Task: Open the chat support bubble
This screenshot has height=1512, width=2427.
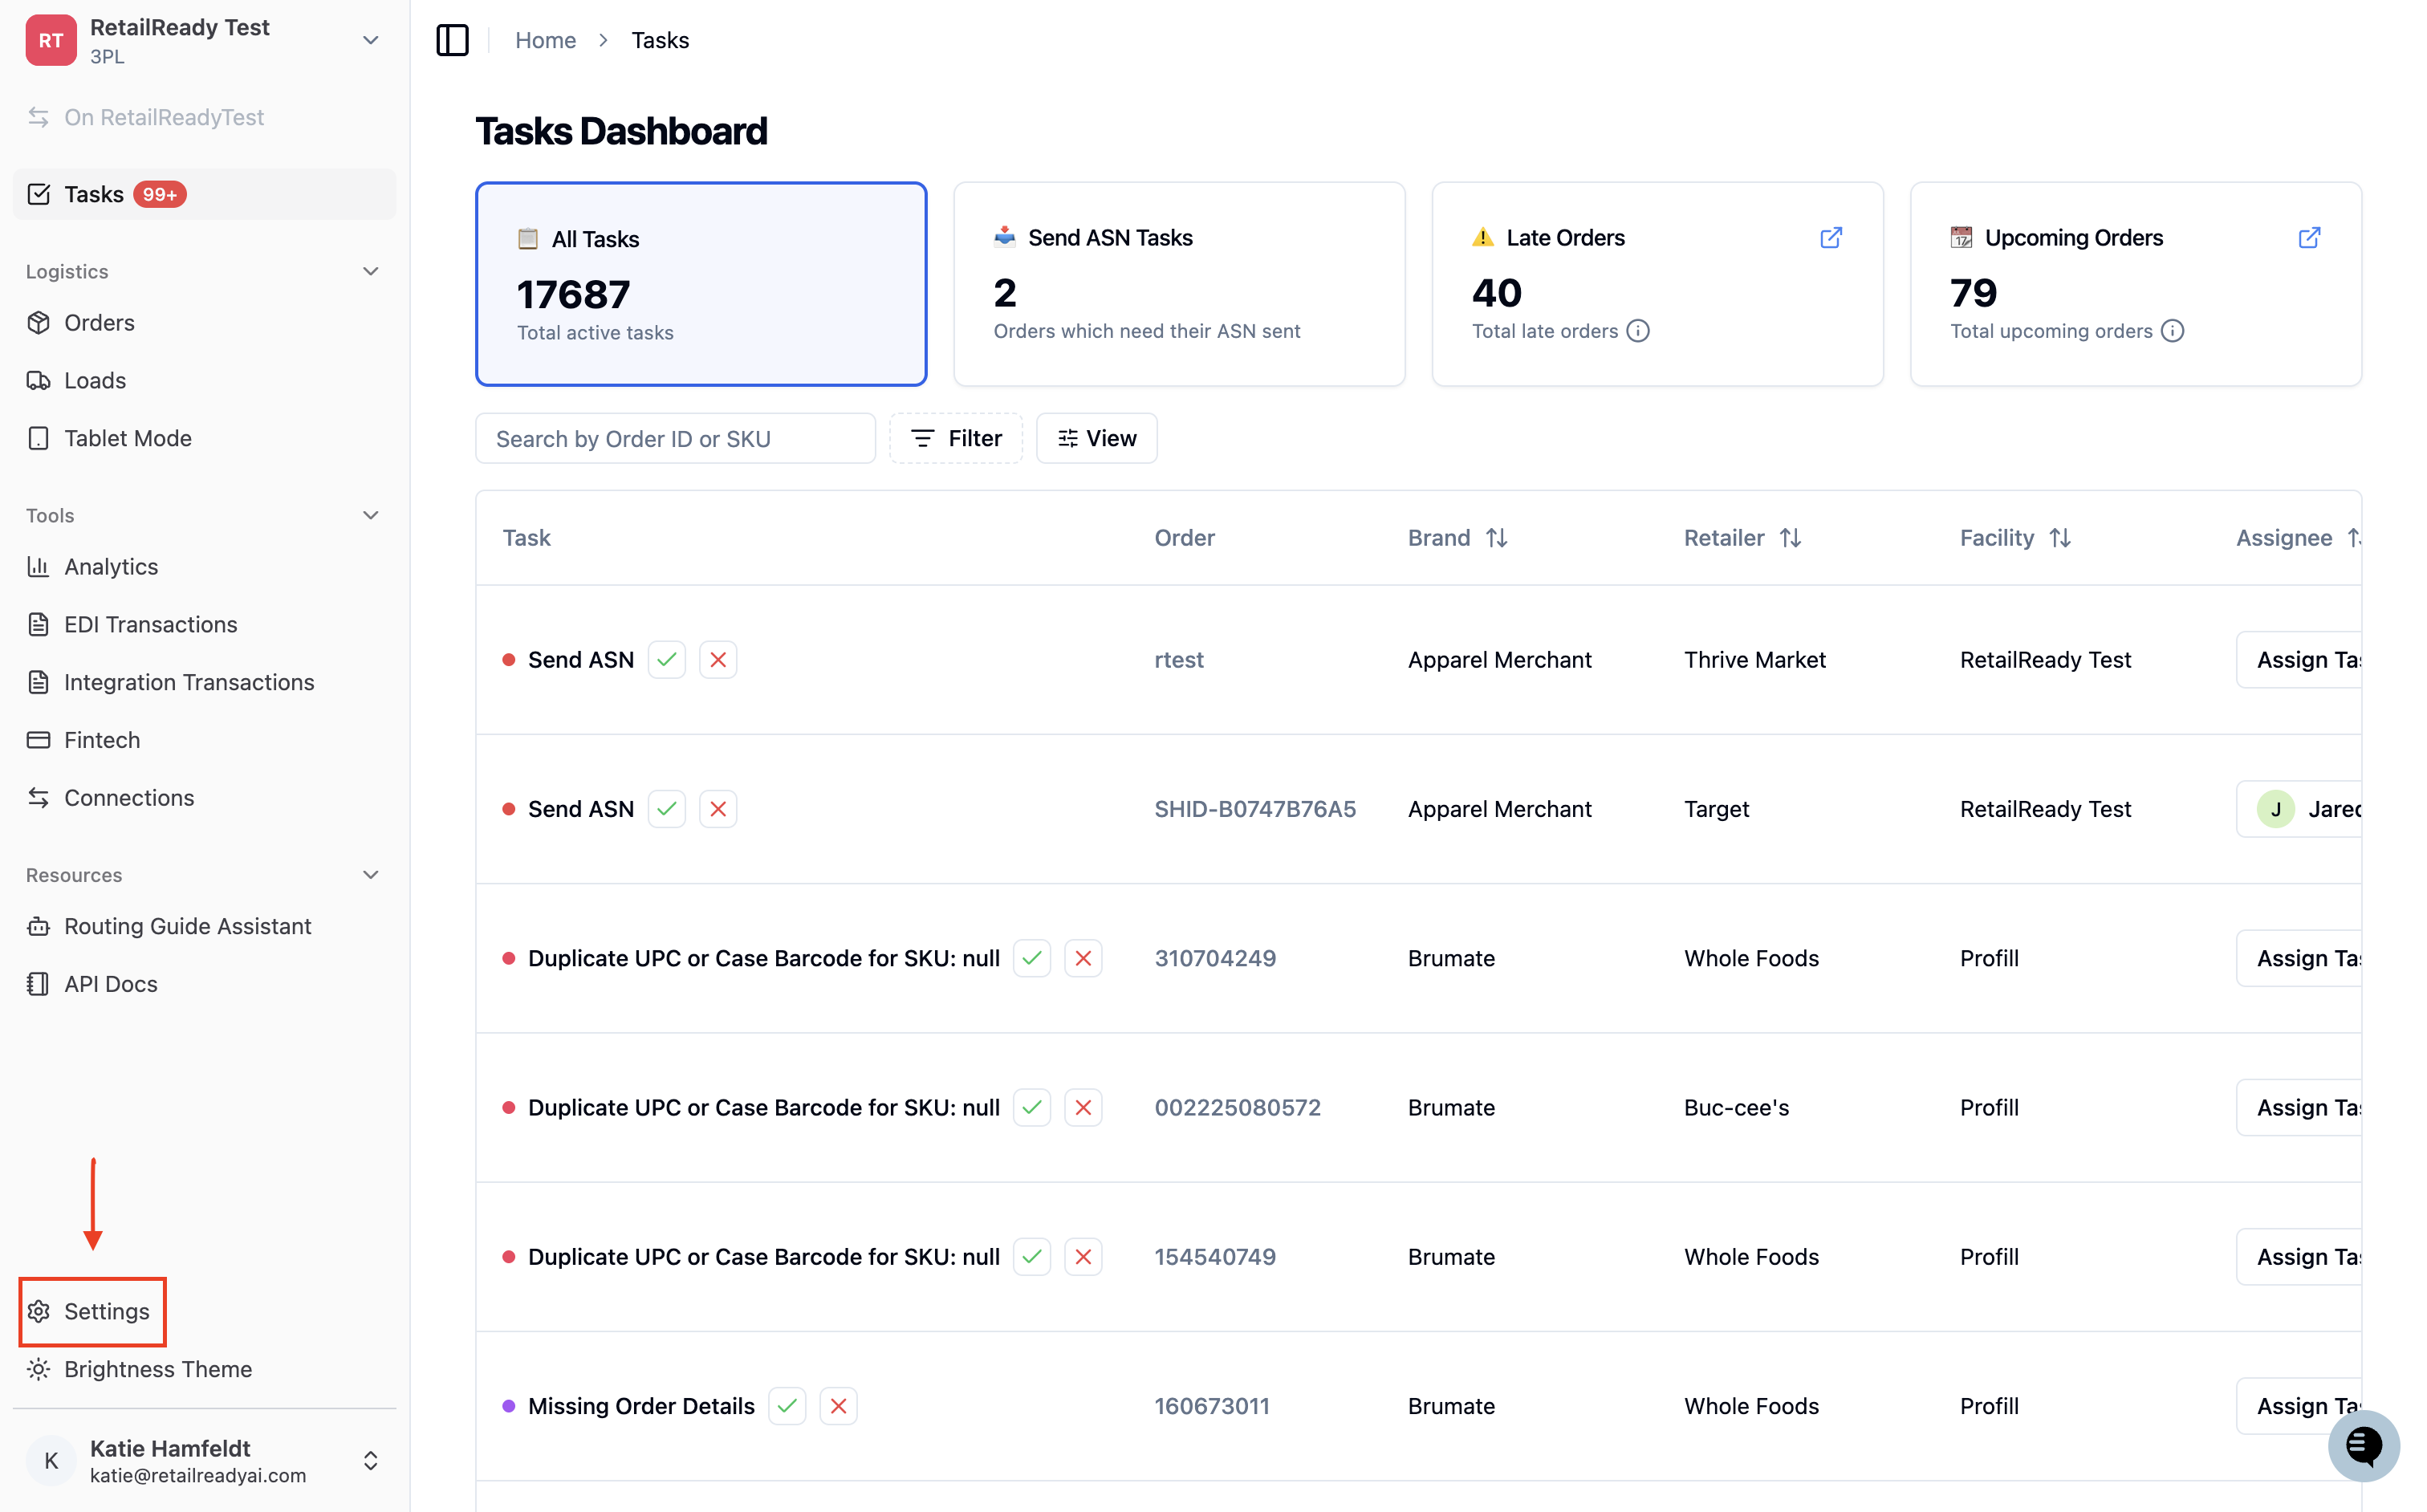Action: 2363,1445
